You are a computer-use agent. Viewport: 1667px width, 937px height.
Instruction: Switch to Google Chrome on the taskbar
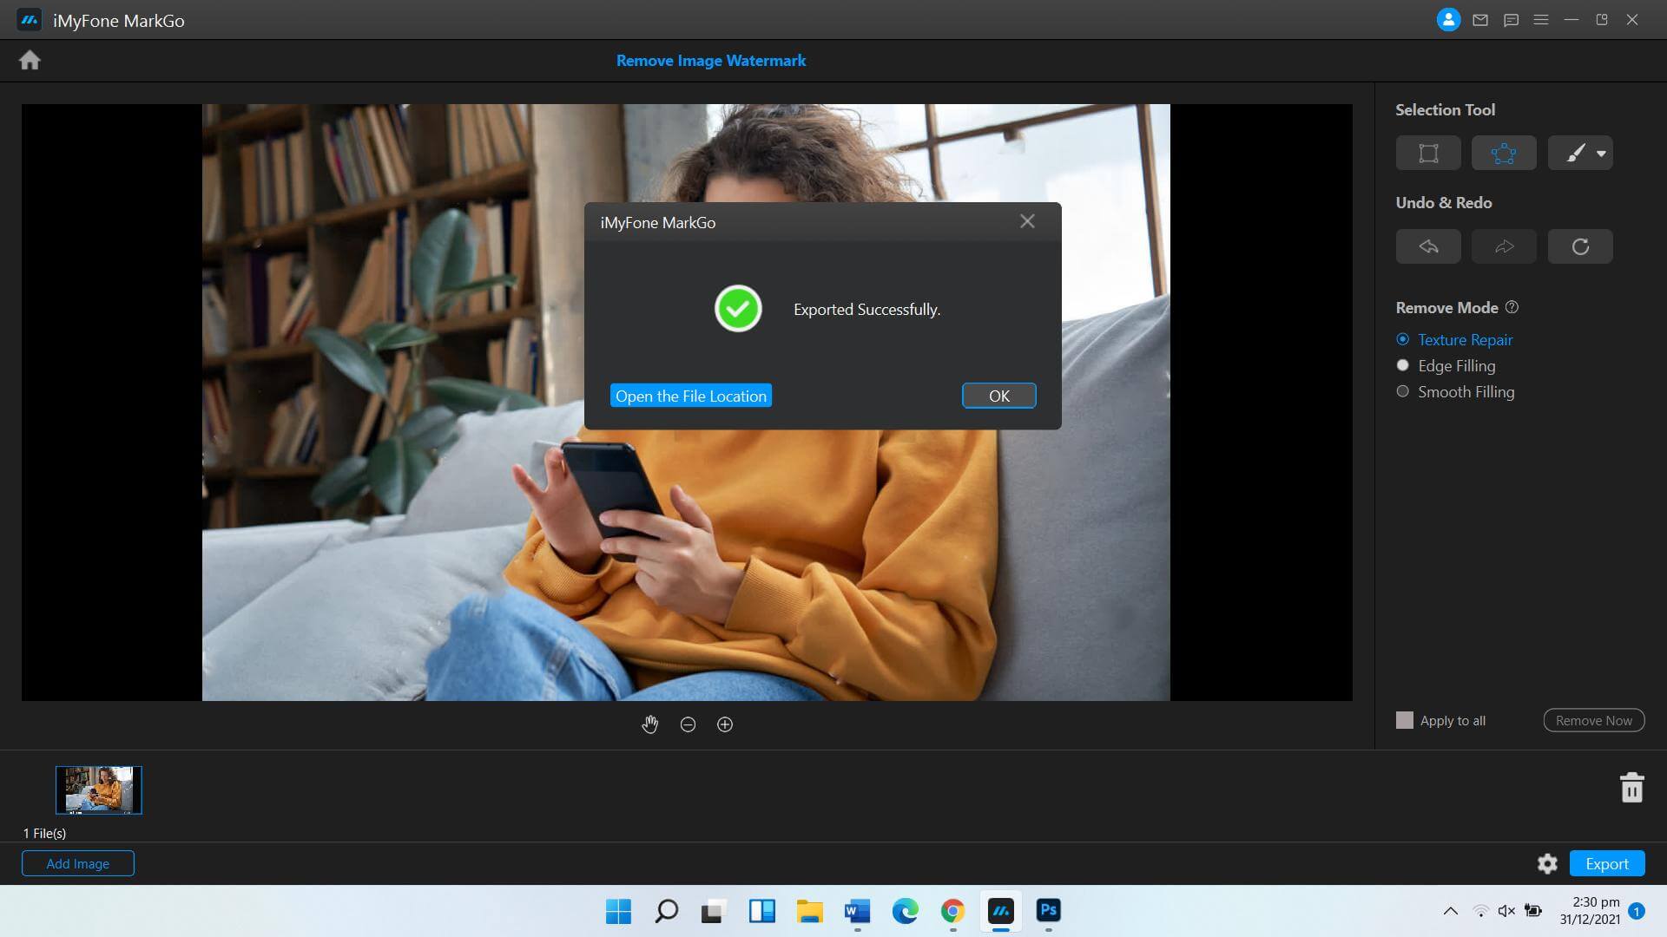(952, 911)
